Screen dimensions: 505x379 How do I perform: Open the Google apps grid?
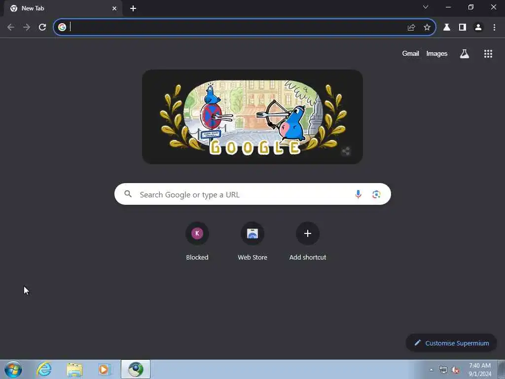488,54
